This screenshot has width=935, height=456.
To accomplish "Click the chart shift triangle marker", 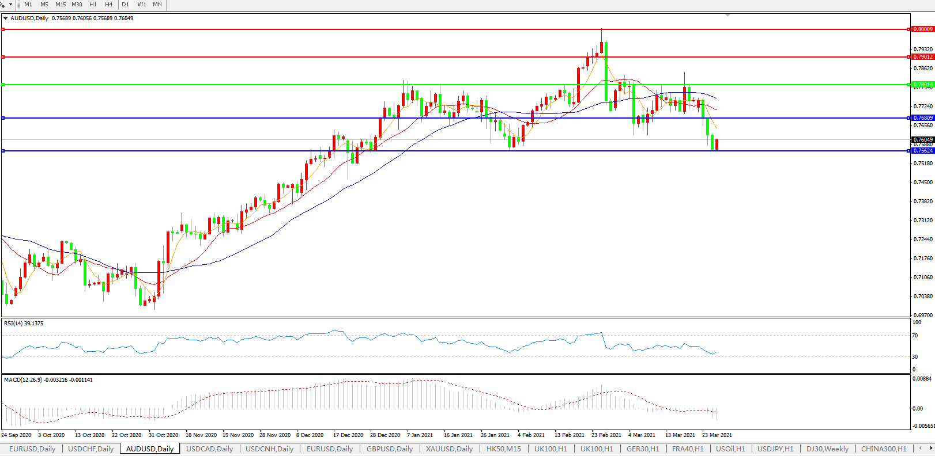I will 727,15.
